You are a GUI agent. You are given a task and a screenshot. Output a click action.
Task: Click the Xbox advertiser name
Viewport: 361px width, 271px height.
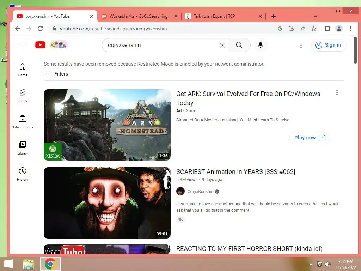pyautogui.click(x=191, y=110)
